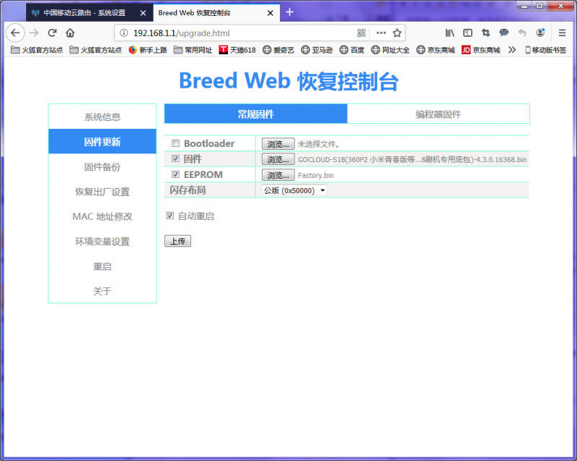Browse for an EEPROM file
This screenshot has width=577, height=461.
coord(278,175)
